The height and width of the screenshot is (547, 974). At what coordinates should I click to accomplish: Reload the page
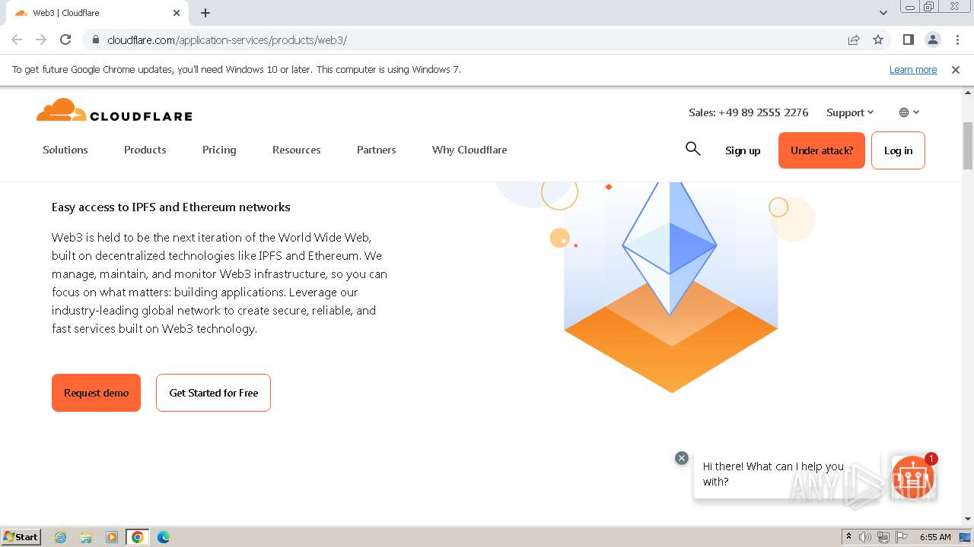(x=65, y=40)
